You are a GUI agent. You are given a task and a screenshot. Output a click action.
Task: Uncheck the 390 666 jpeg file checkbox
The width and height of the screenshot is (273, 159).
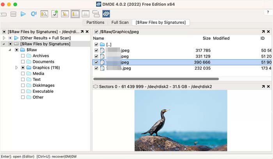point(96,62)
